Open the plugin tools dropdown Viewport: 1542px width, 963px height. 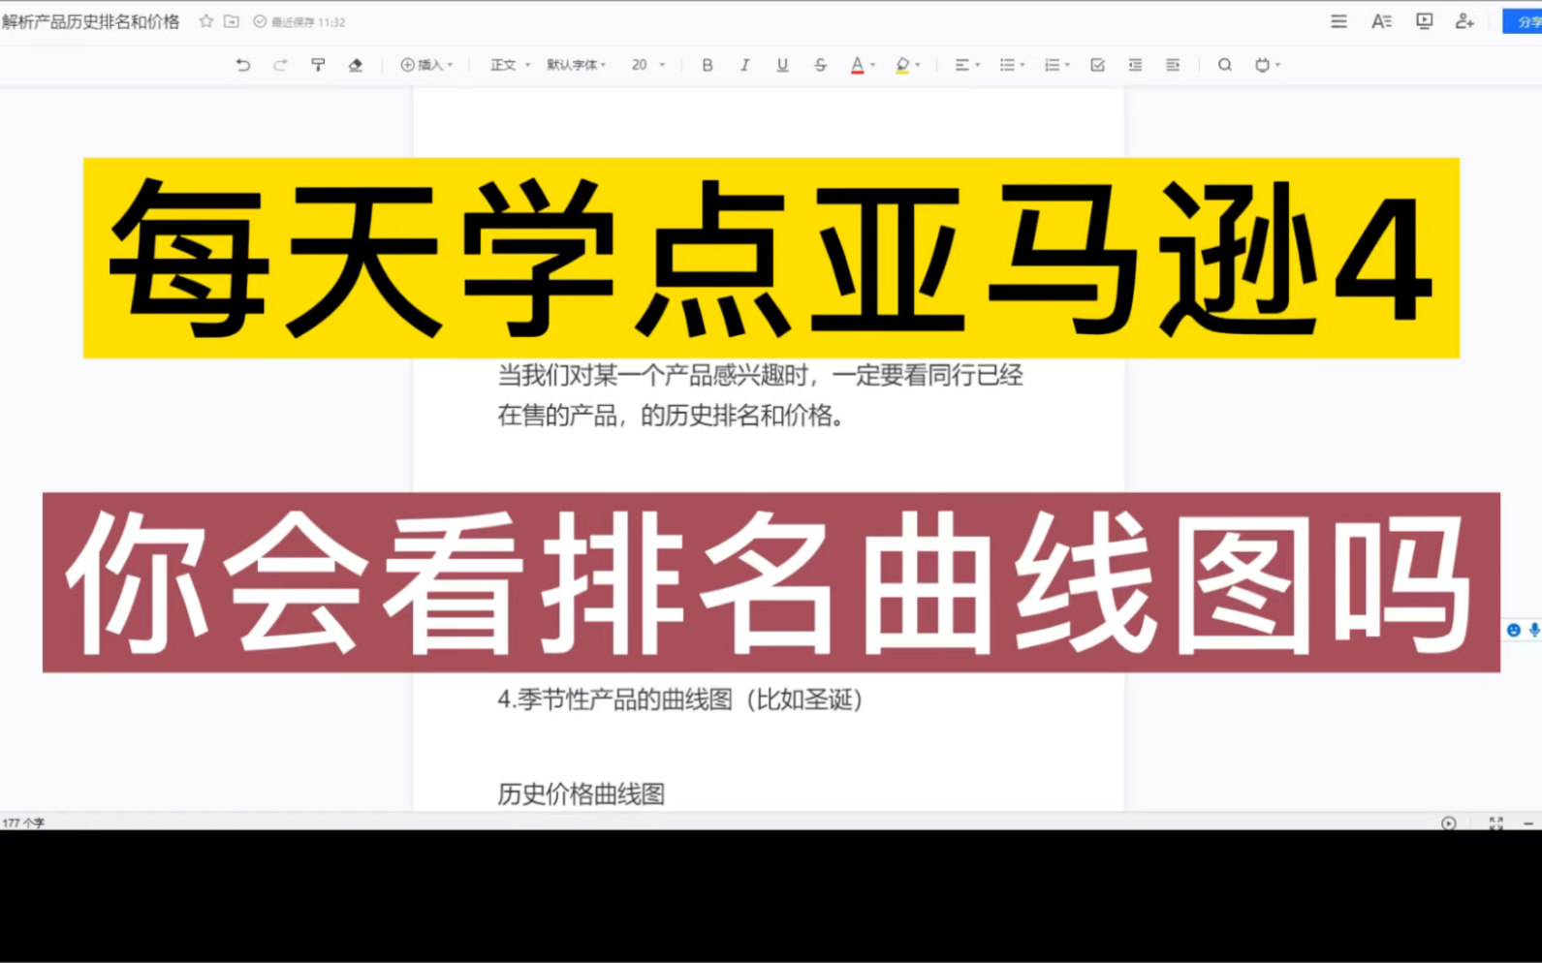(x=1267, y=65)
